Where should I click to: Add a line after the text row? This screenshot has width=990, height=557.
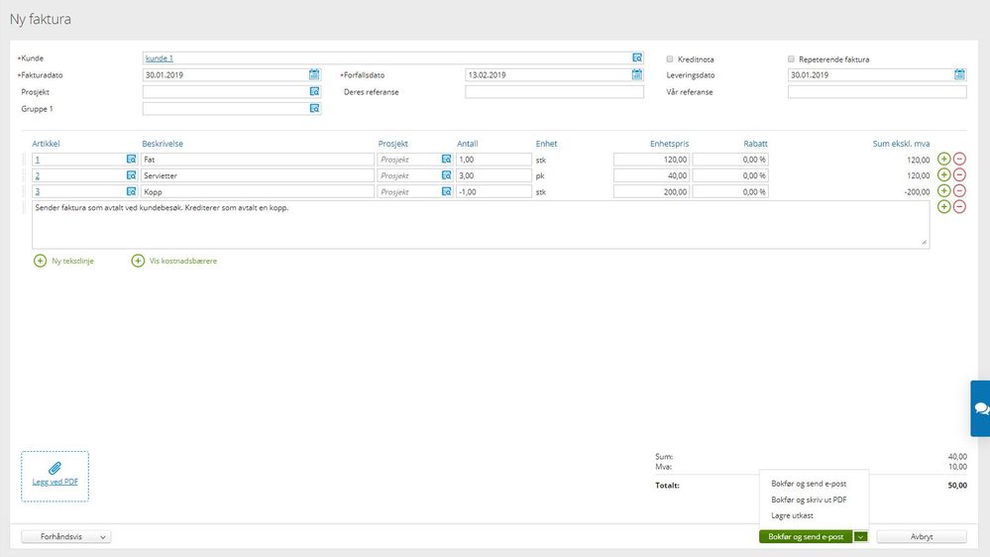tap(943, 206)
